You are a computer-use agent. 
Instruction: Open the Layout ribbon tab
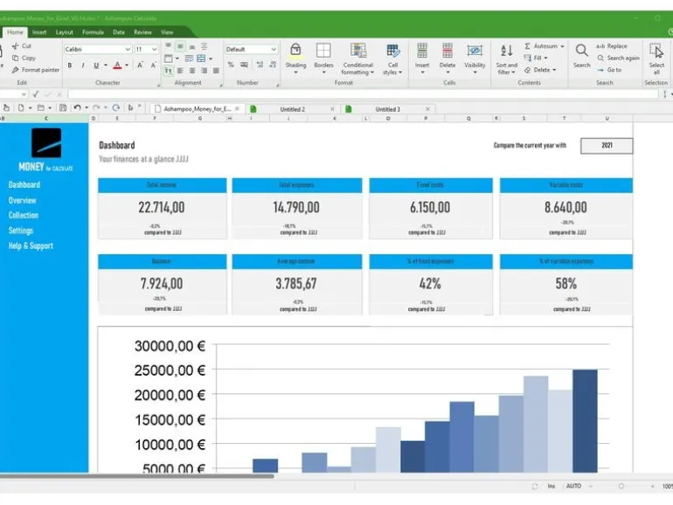tap(65, 32)
